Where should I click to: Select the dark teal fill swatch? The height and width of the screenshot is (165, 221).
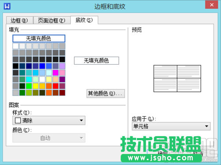[x=22, y=73]
